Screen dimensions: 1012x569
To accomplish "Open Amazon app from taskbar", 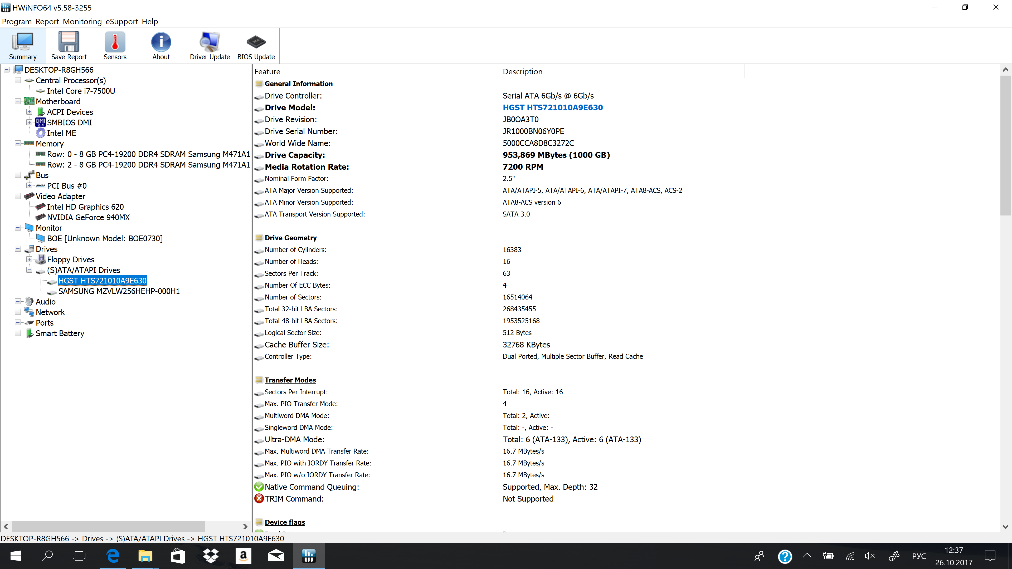I will (243, 556).
